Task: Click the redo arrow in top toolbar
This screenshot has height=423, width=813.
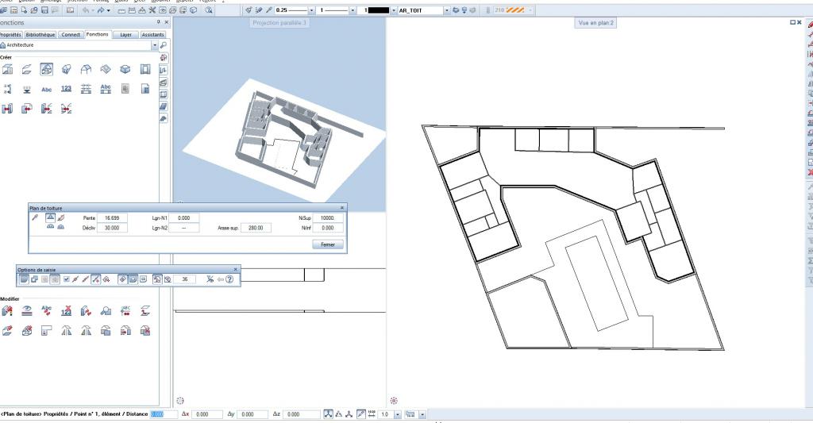Action: 101,10
